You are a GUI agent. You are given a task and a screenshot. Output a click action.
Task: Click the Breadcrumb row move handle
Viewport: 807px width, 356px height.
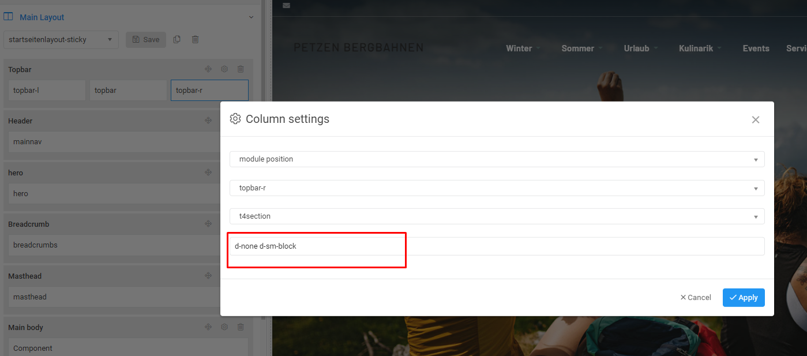(208, 224)
